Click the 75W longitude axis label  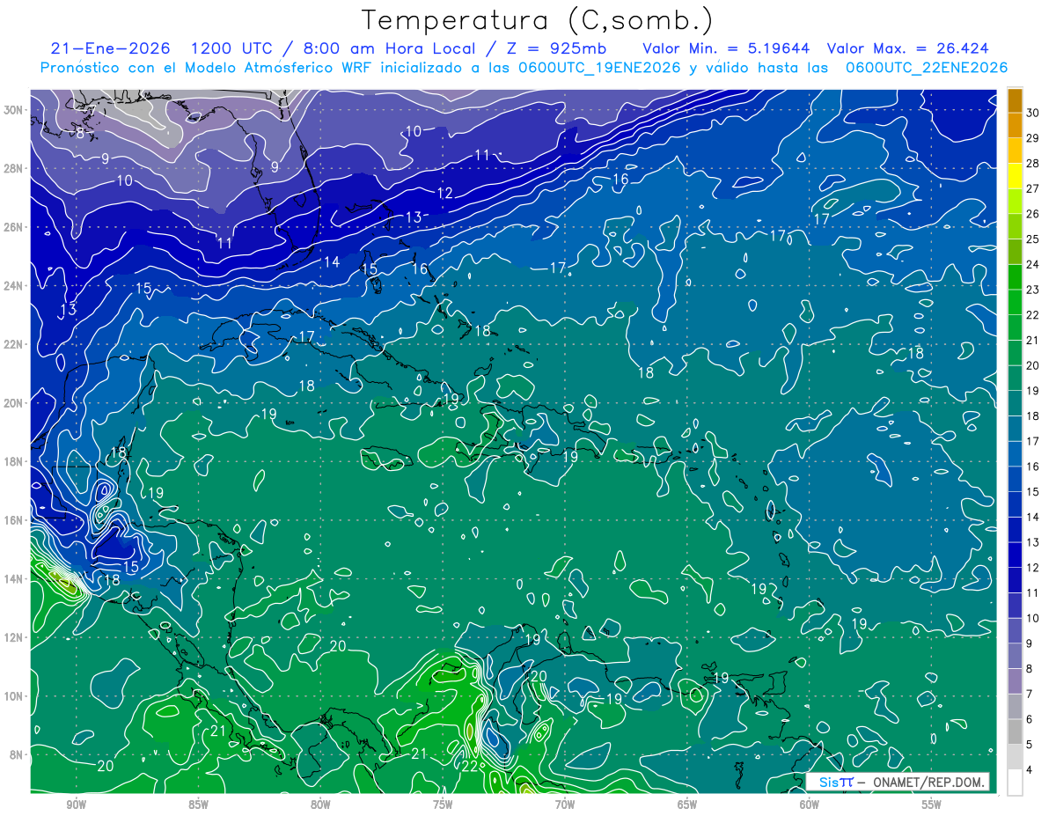click(443, 805)
